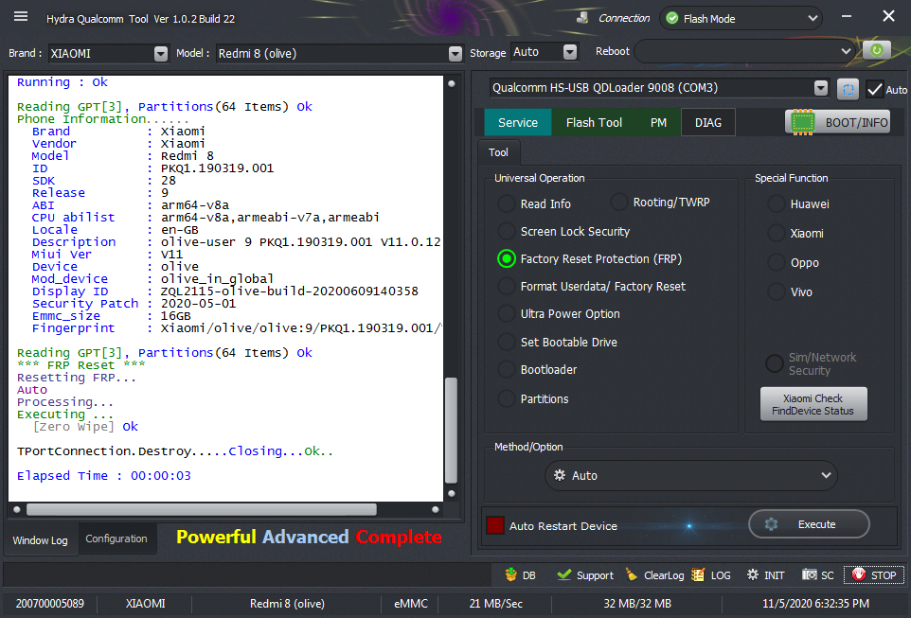This screenshot has height=618, width=911.
Task: Click the log horizontal scrollbar
Action: [x=201, y=509]
